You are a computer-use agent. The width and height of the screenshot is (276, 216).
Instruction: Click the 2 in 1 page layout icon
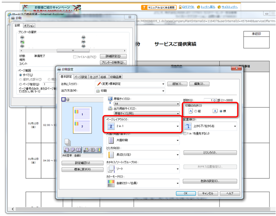point(111,126)
